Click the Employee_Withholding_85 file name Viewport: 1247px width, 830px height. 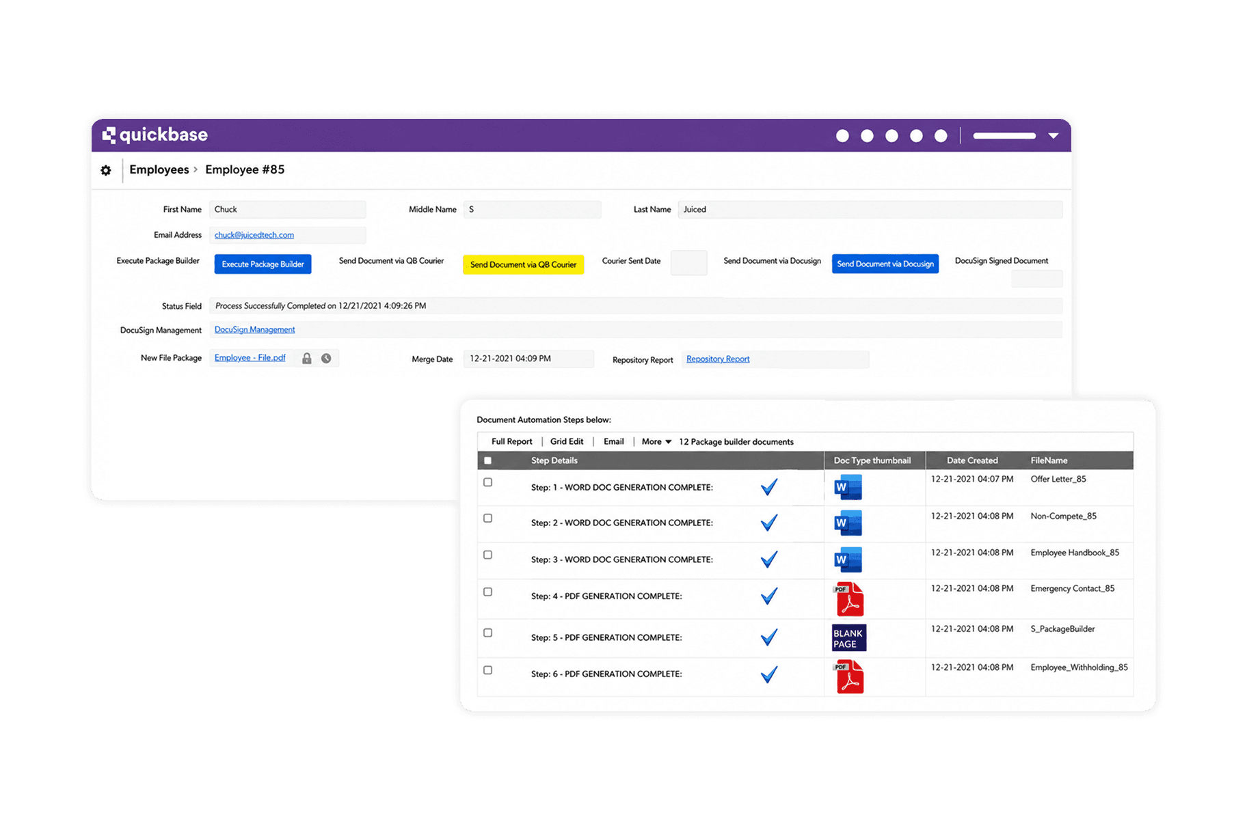point(1079,667)
